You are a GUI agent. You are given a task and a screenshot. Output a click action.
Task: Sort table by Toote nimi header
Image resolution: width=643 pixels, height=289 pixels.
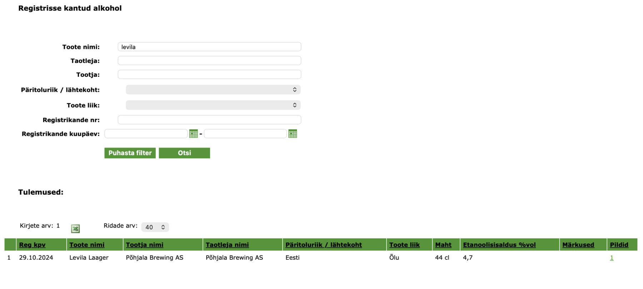[87, 245]
